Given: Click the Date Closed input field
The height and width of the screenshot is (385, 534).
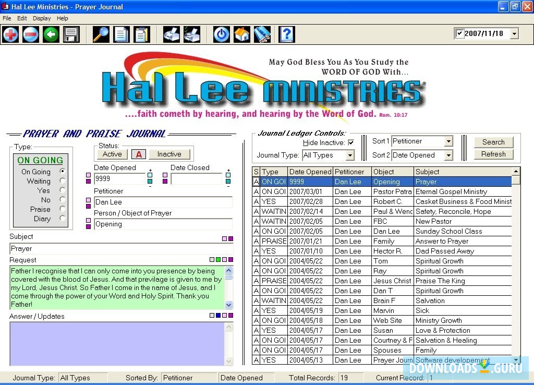Looking at the screenshot, I should pyautogui.click(x=196, y=179).
